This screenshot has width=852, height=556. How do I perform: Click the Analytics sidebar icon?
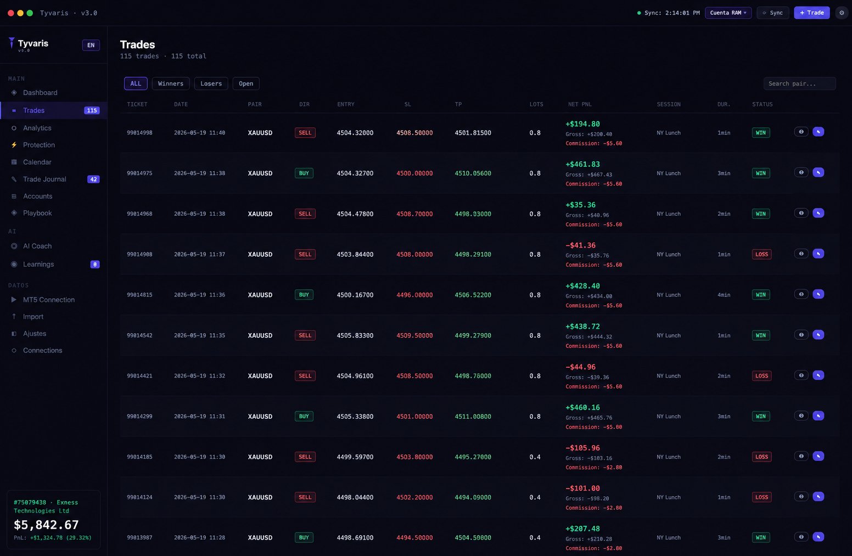pos(14,128)
